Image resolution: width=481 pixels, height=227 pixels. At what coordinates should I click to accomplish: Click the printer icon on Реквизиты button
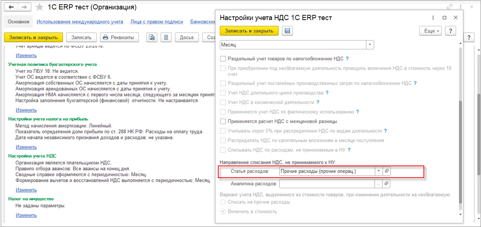click(105, 37)
